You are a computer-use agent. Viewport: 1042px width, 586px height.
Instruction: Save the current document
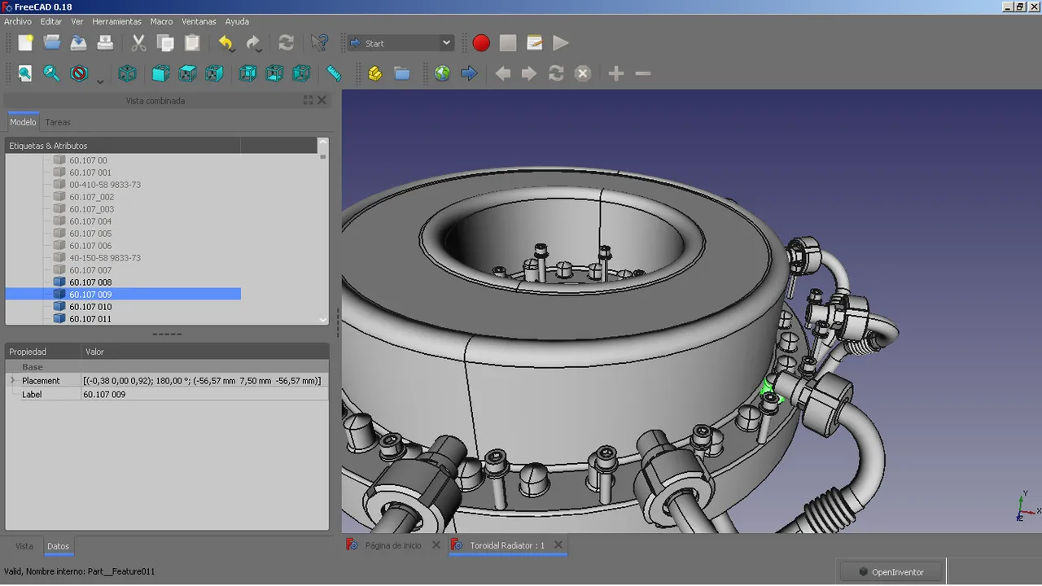pos(79,43)
